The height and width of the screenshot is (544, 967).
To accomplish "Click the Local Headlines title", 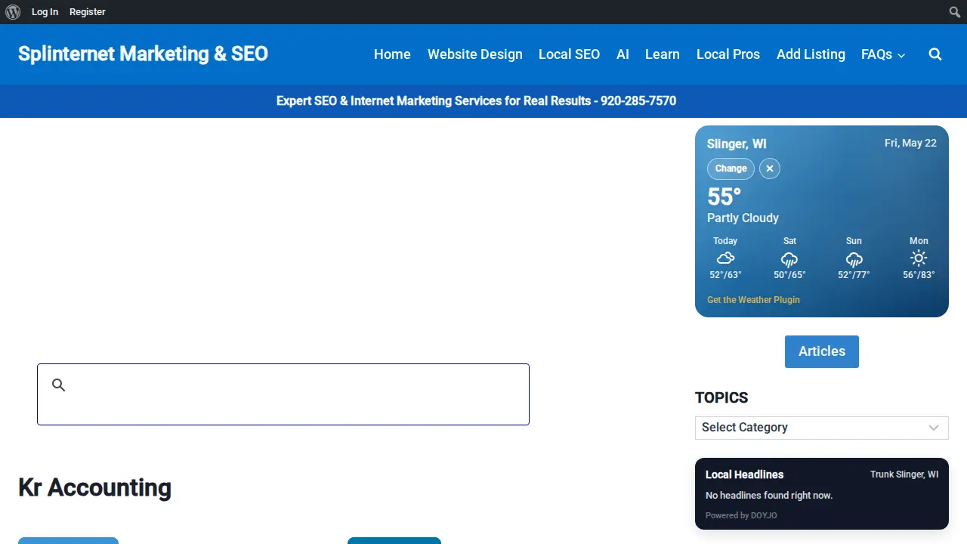I will pyautogui.click(x=744, y=474).
